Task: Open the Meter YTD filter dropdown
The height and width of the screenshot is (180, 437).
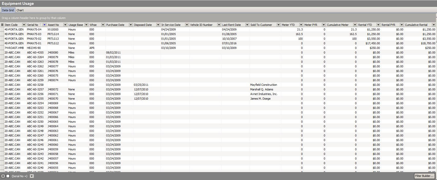Action: 301,25
